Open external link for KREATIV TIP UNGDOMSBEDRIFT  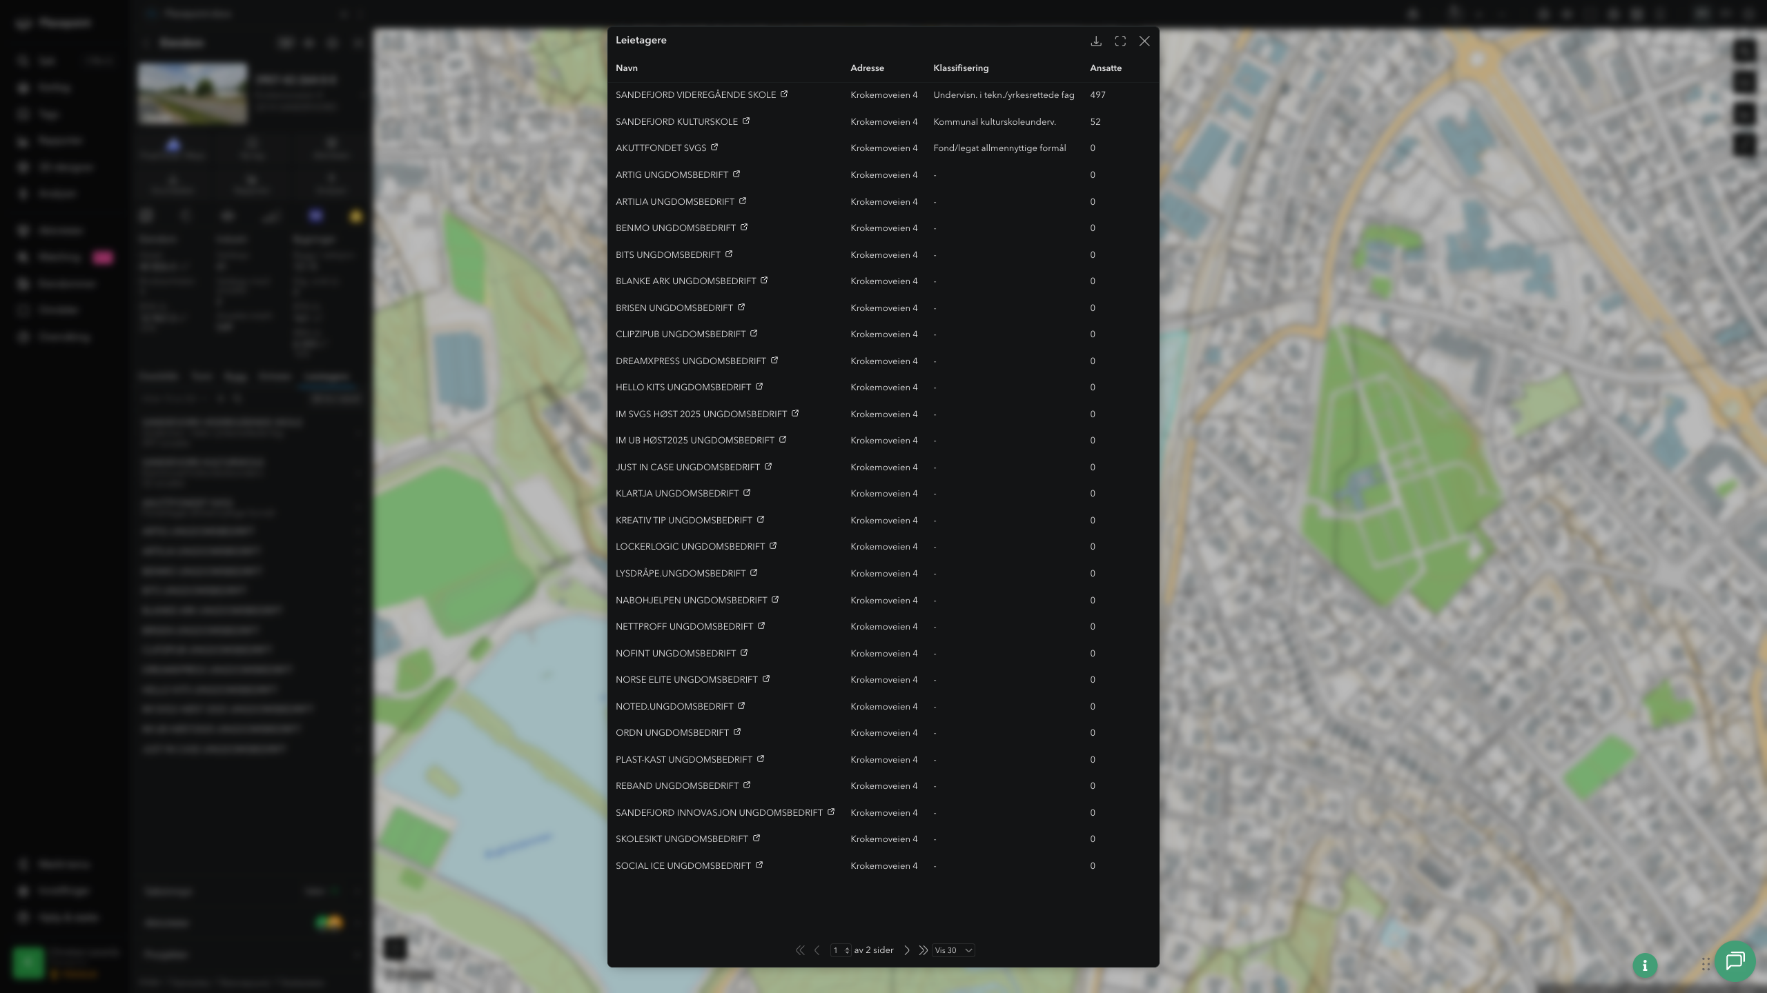click(x=761, y=520)
